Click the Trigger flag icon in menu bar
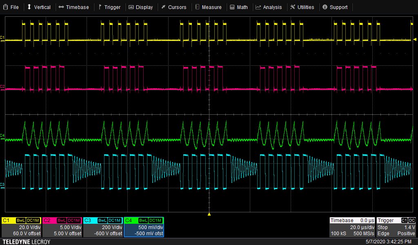The image size is (418, 245). pyautogui.click(x=100, y=7)
